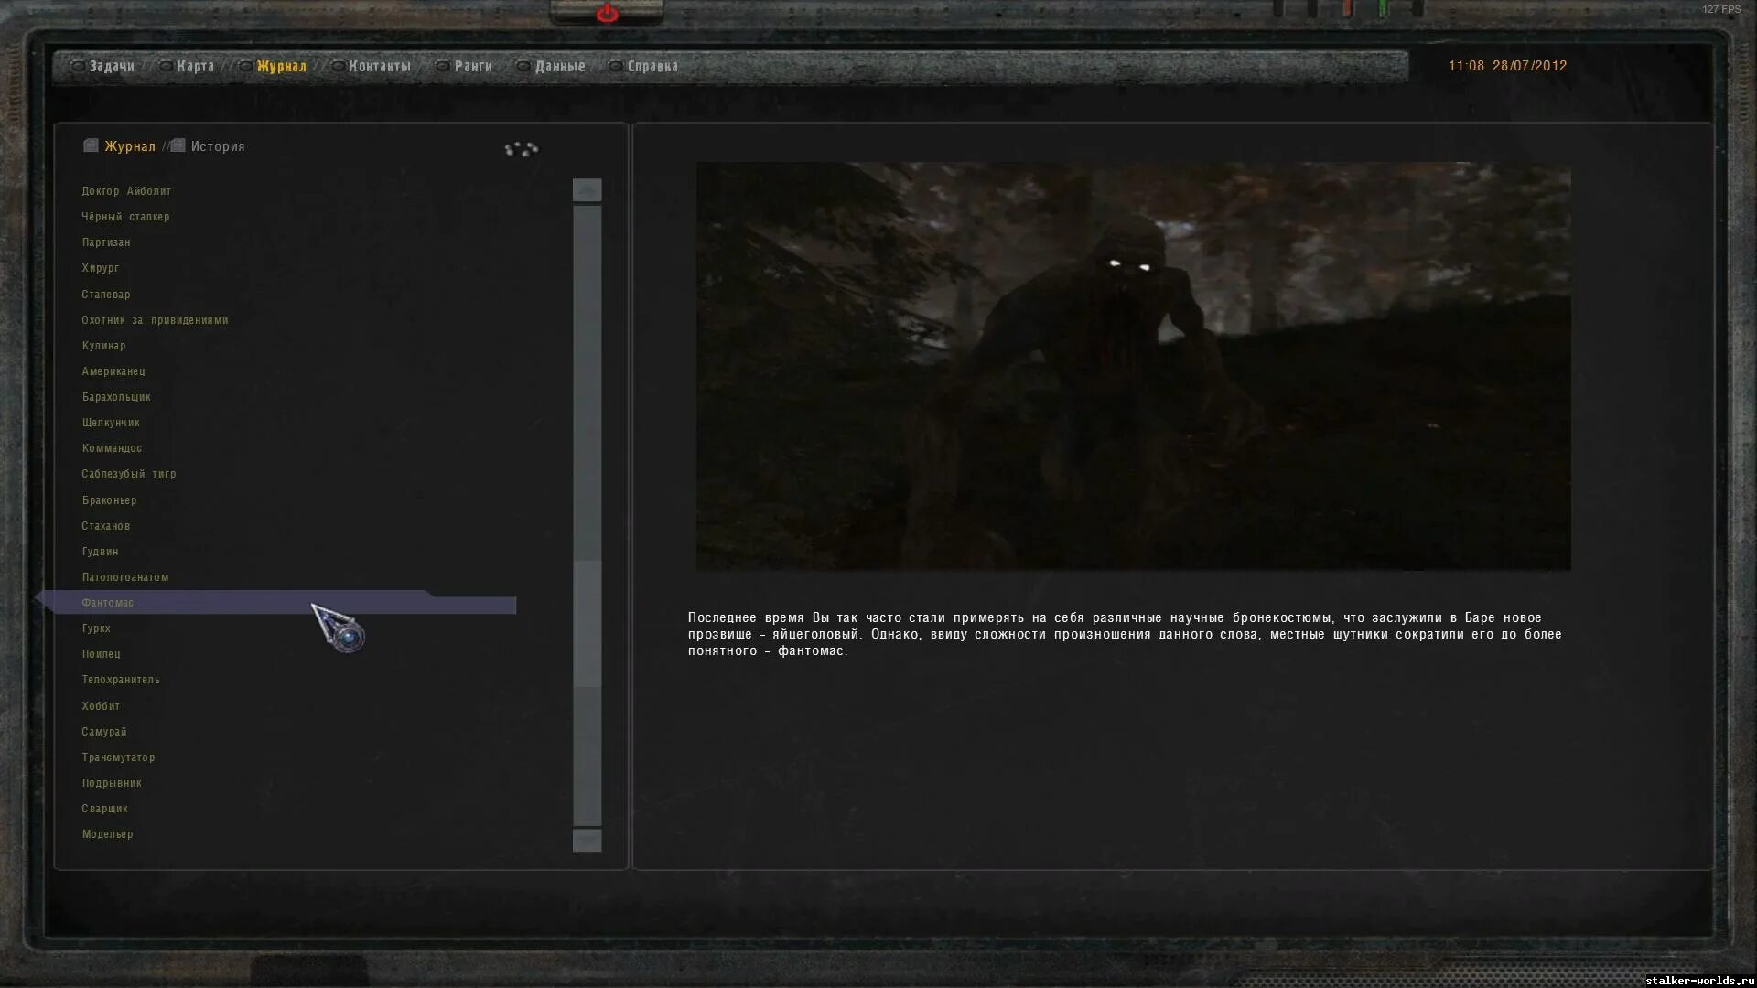Click the dark forest creature image

[1133, 366]
